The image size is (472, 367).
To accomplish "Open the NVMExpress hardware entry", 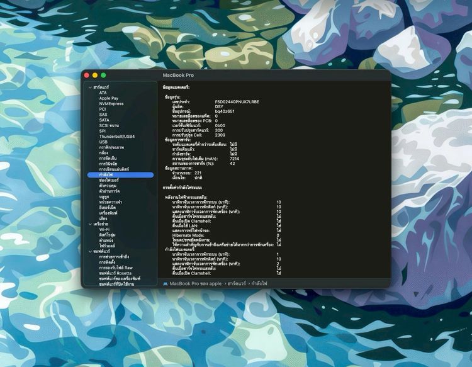I will (x=111, y=104).
